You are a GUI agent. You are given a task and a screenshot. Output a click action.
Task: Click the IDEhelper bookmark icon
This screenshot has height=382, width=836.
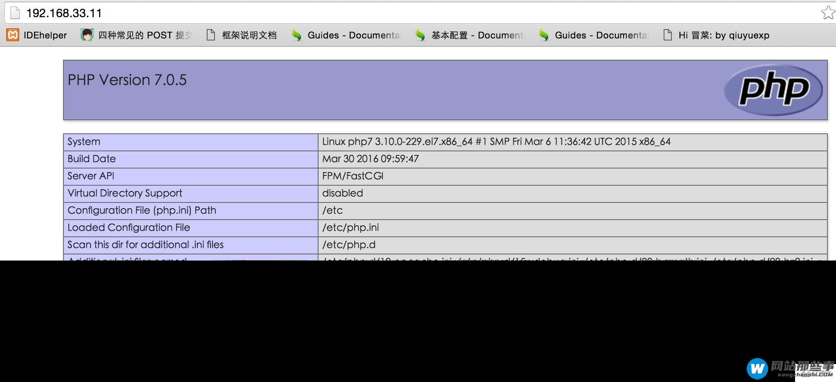(13, 35)
